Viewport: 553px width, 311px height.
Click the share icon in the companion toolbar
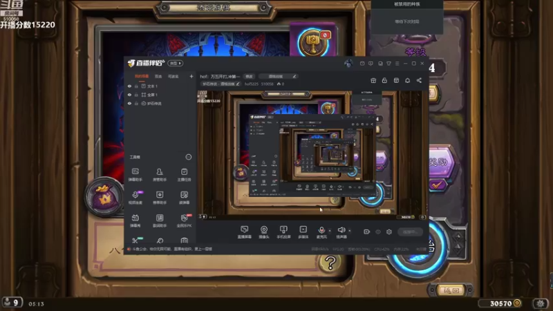tap(419, 80)
